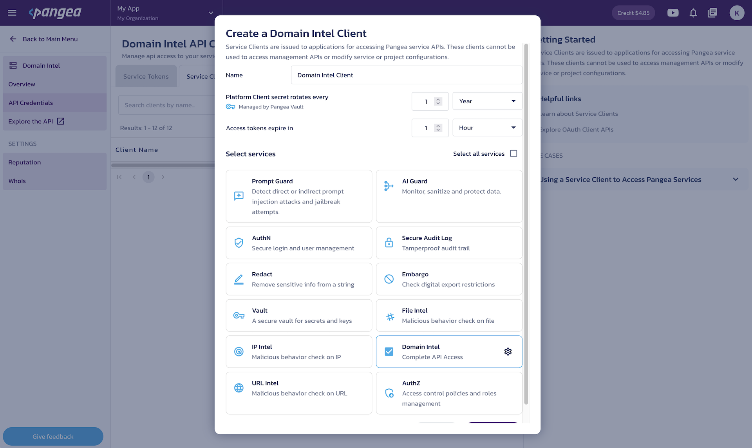Go to next page of client results
752x448 pixels.
click(x=163, y=177)
